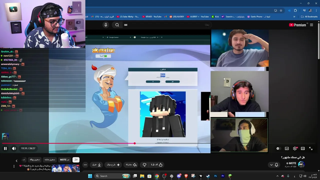Open the 'ALKRKY + - YouTube' bookmark

pyautogui.click(x=197, y=17)
